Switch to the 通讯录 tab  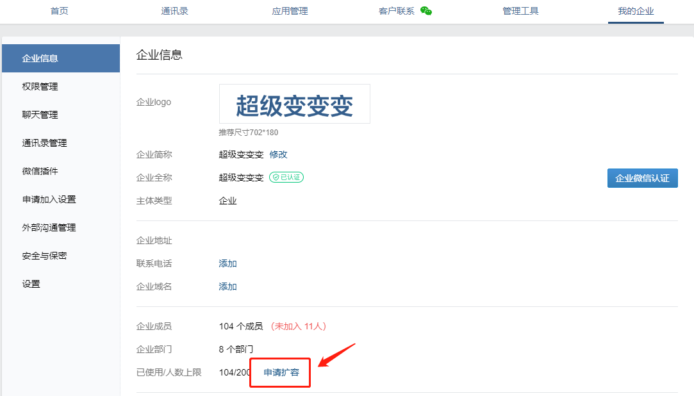pos(175,11)
